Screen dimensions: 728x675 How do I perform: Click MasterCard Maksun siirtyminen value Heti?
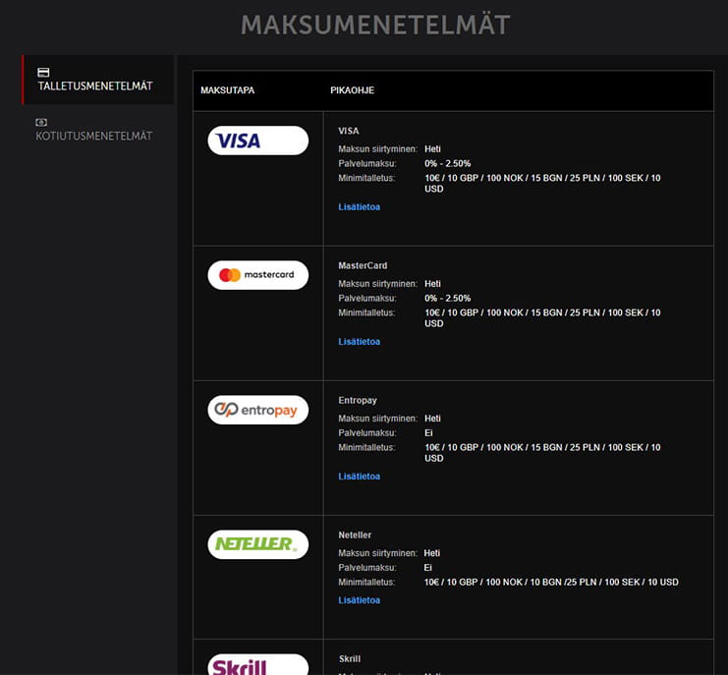(432, 284)
